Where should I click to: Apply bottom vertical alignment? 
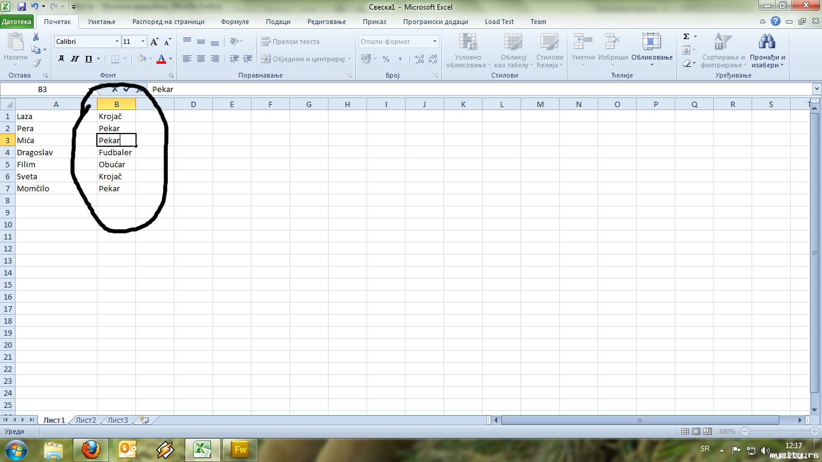pos(215,42)
